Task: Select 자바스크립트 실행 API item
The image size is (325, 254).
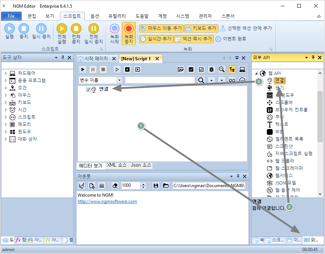Action: click(294, 153)
